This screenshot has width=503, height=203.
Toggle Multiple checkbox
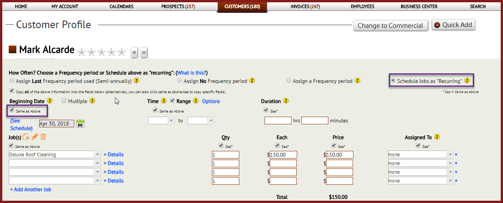tap(64, 101)
